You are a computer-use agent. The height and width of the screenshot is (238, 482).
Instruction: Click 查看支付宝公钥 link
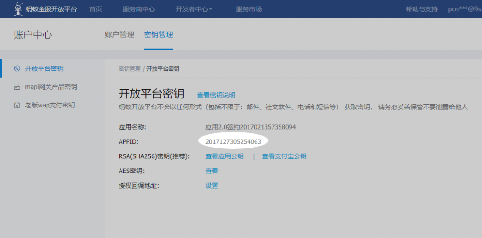tap(284, 156)
